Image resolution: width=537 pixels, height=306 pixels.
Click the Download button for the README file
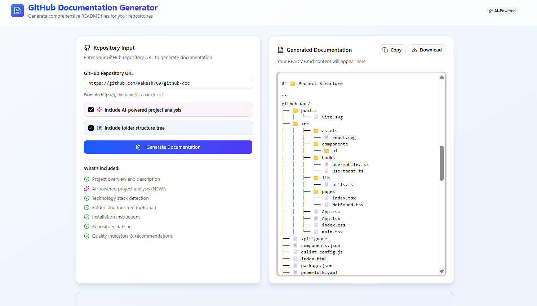click(427, 50)
